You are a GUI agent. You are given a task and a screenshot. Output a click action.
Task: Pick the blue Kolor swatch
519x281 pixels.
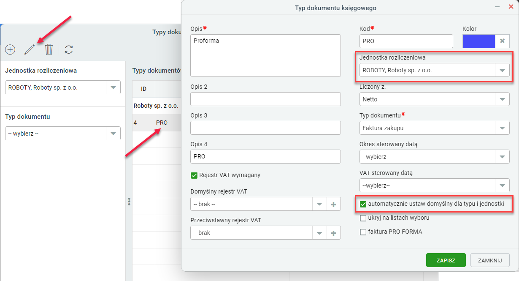(x=479, y=41)
